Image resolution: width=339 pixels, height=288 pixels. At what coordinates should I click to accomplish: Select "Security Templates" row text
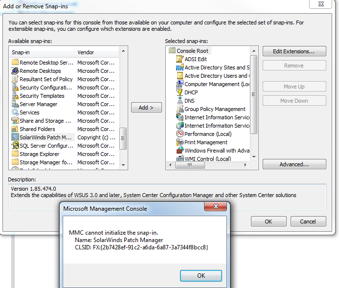tap(42, 96)
